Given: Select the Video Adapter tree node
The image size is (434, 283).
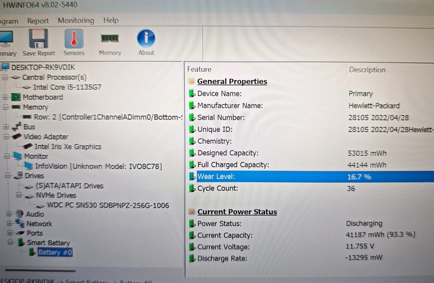Looking at the screenshot, I should (46, 136).
